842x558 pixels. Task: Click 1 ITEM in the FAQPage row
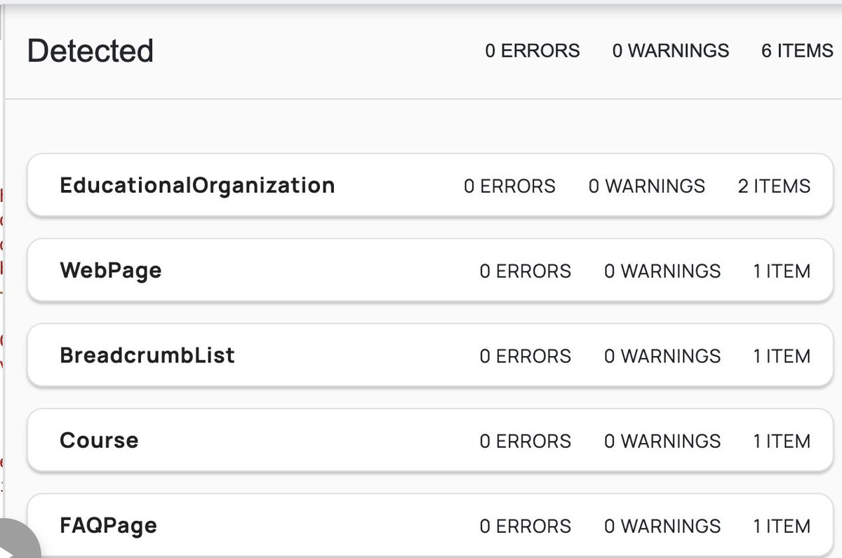(x=782, y=526)
